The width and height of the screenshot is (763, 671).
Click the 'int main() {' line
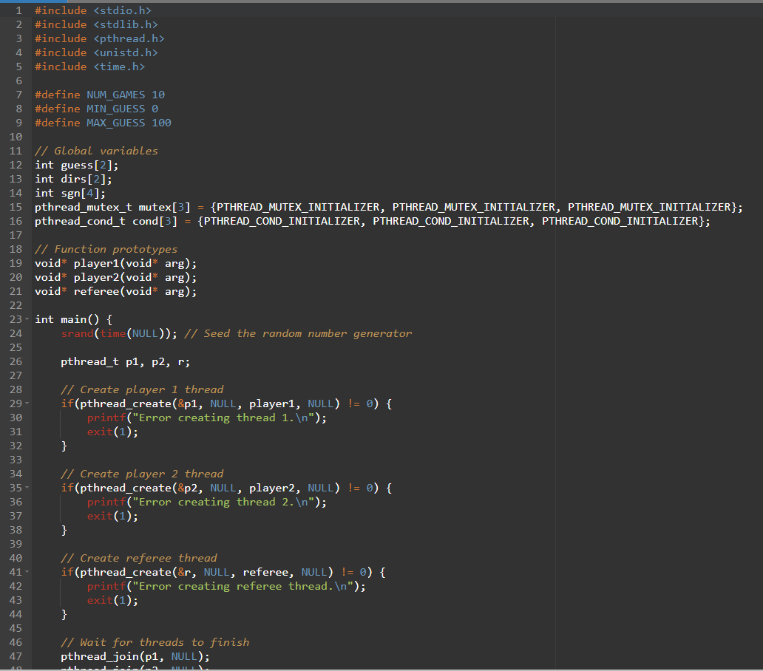[73, 319]
